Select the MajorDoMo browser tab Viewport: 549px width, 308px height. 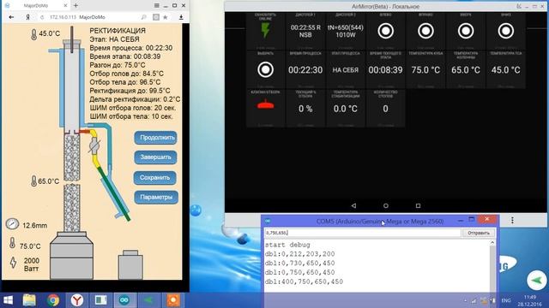pyautogui.click(x=35, y=6)
